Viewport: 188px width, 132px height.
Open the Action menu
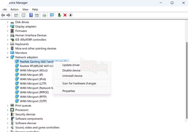point(14,9)
